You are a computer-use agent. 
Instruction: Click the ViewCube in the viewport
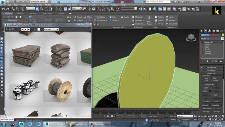pyautogui.click(x=191, y=38)
